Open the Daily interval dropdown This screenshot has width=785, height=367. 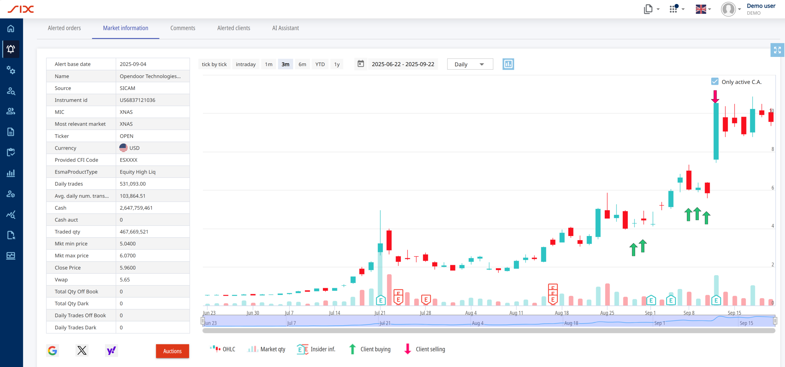point(470,64)
